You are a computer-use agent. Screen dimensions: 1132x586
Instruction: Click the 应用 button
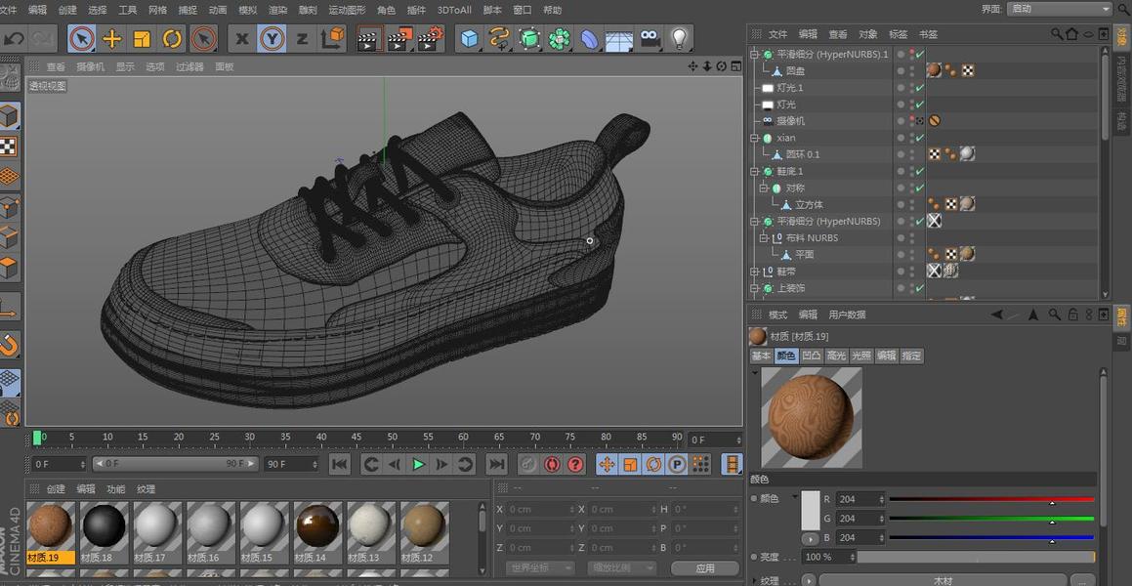click(x=704, y=567)
